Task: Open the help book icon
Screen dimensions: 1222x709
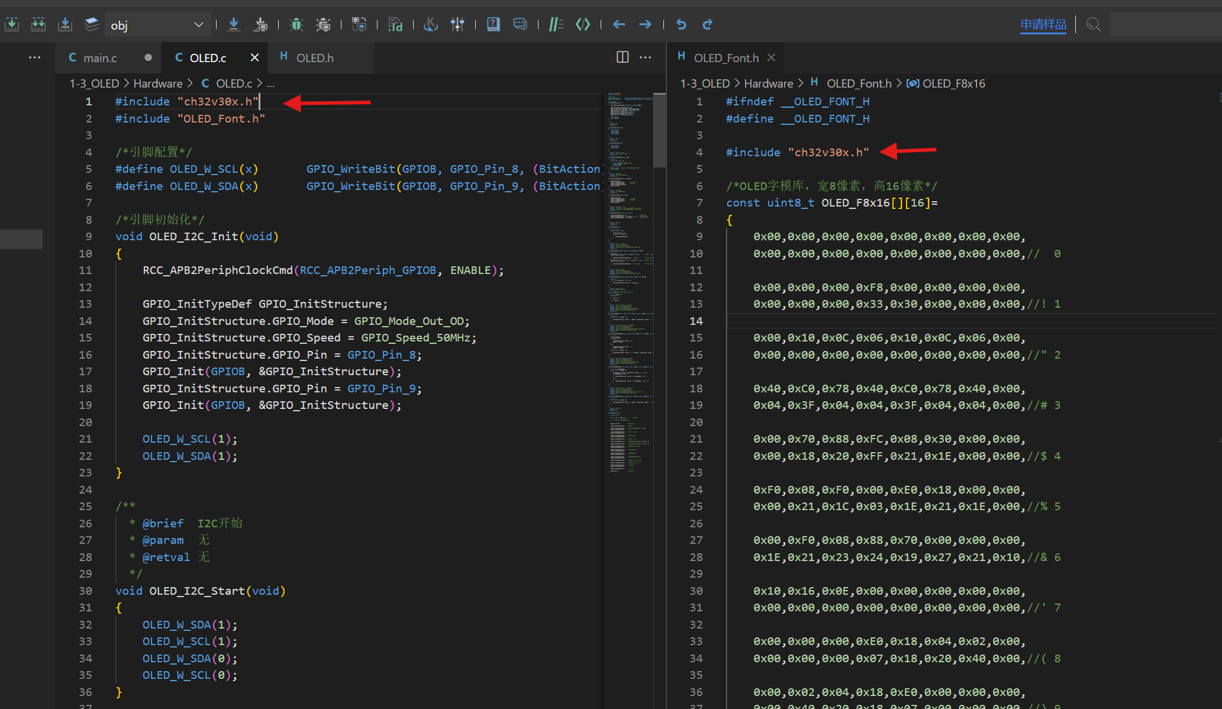Action: (494, 24)
